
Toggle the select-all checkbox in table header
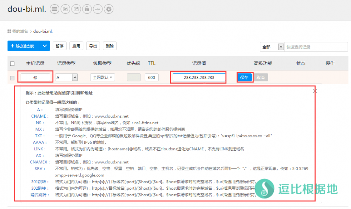12,64
